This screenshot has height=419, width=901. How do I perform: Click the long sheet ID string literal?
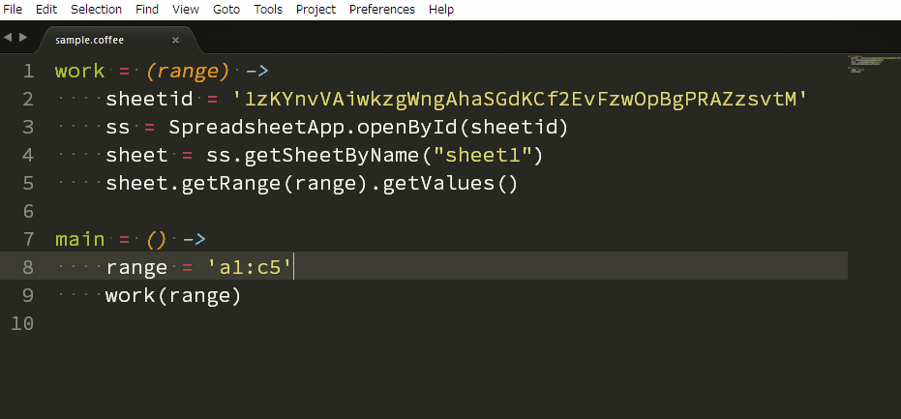[x=520, y=100]
